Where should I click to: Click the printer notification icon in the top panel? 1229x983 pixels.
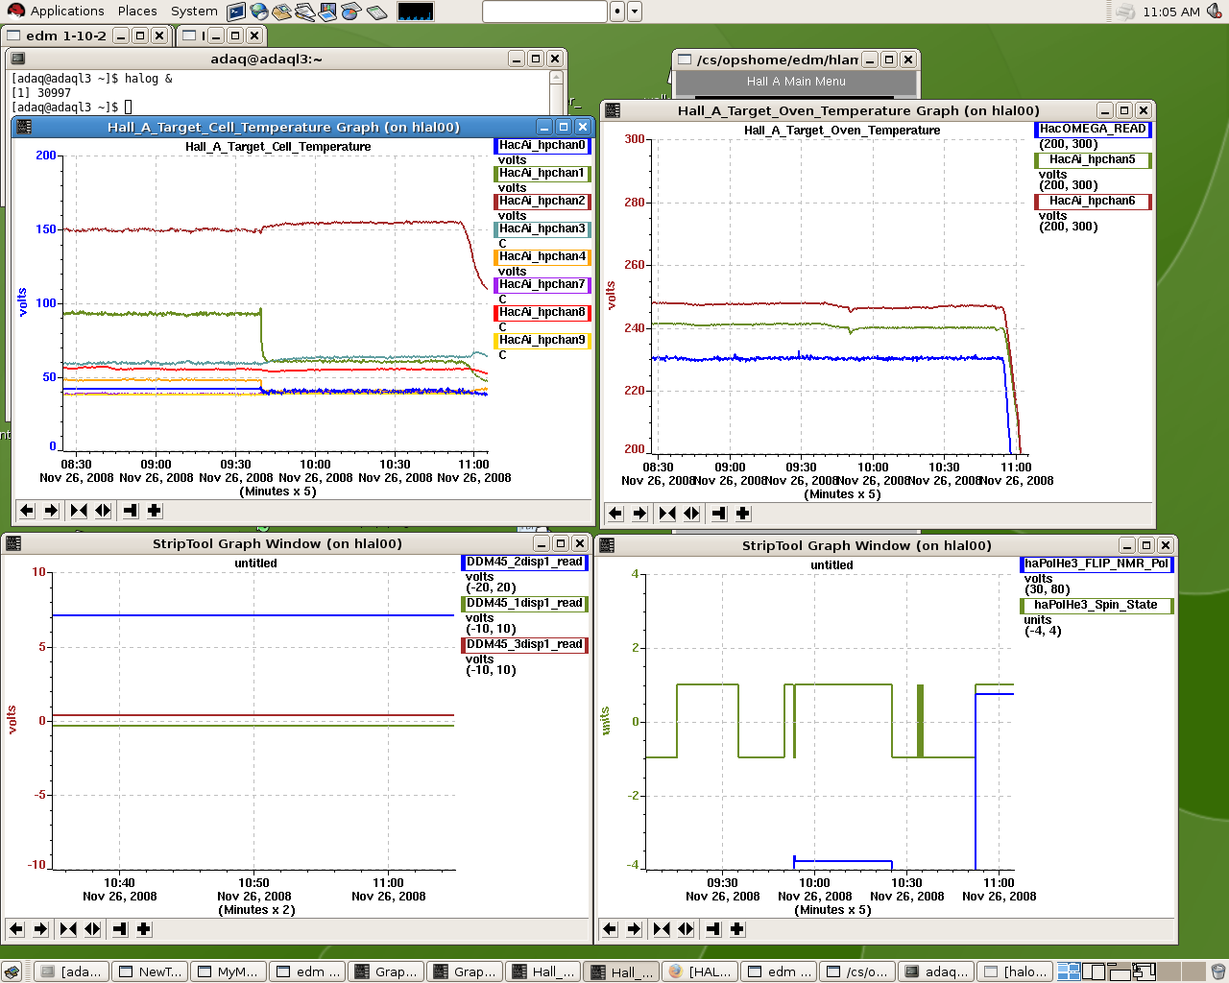pos(1125,12)
